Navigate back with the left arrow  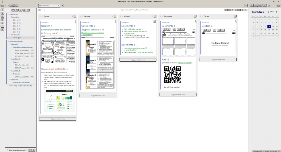[x=39, y=10]
